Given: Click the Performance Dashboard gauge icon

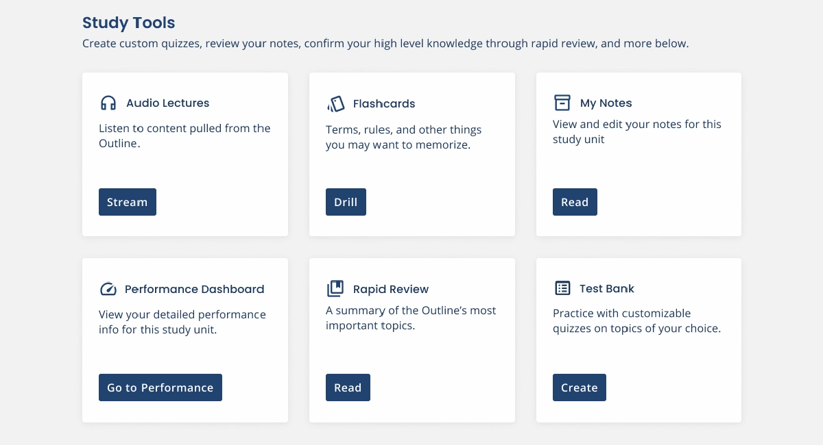Looking at the screenshot, I should tap(108, 289).
